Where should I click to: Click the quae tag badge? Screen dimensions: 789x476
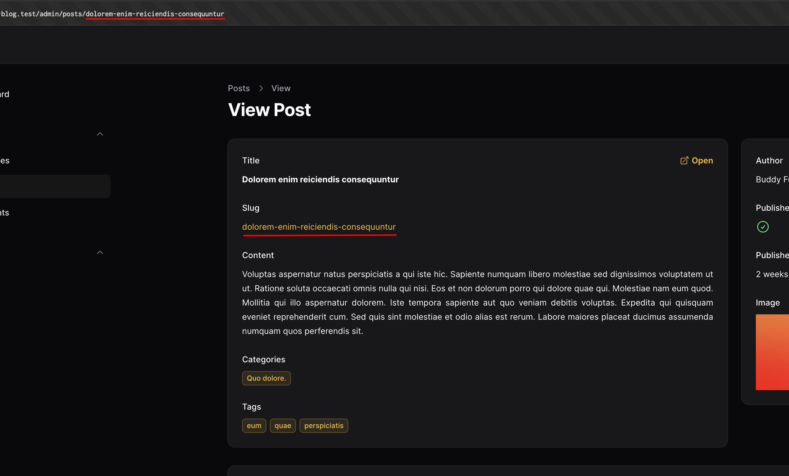(282, 426)
